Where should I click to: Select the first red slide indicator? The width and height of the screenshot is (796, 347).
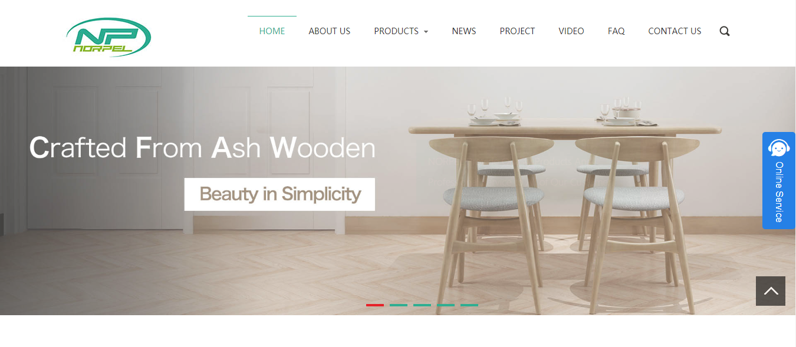[x=375, y=305]
